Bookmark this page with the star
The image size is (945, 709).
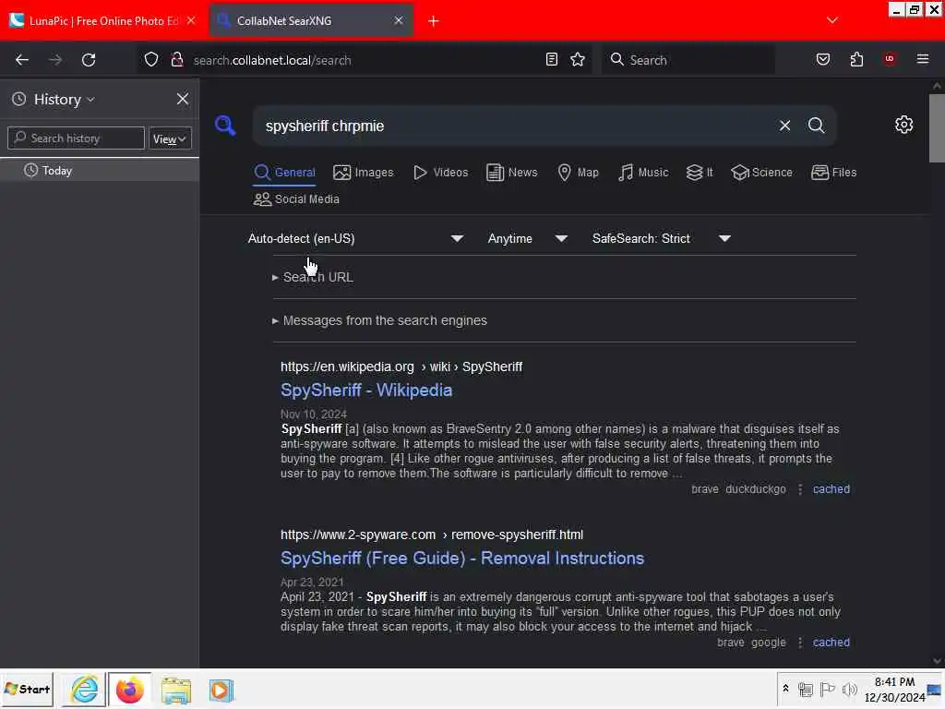[578, 59]
